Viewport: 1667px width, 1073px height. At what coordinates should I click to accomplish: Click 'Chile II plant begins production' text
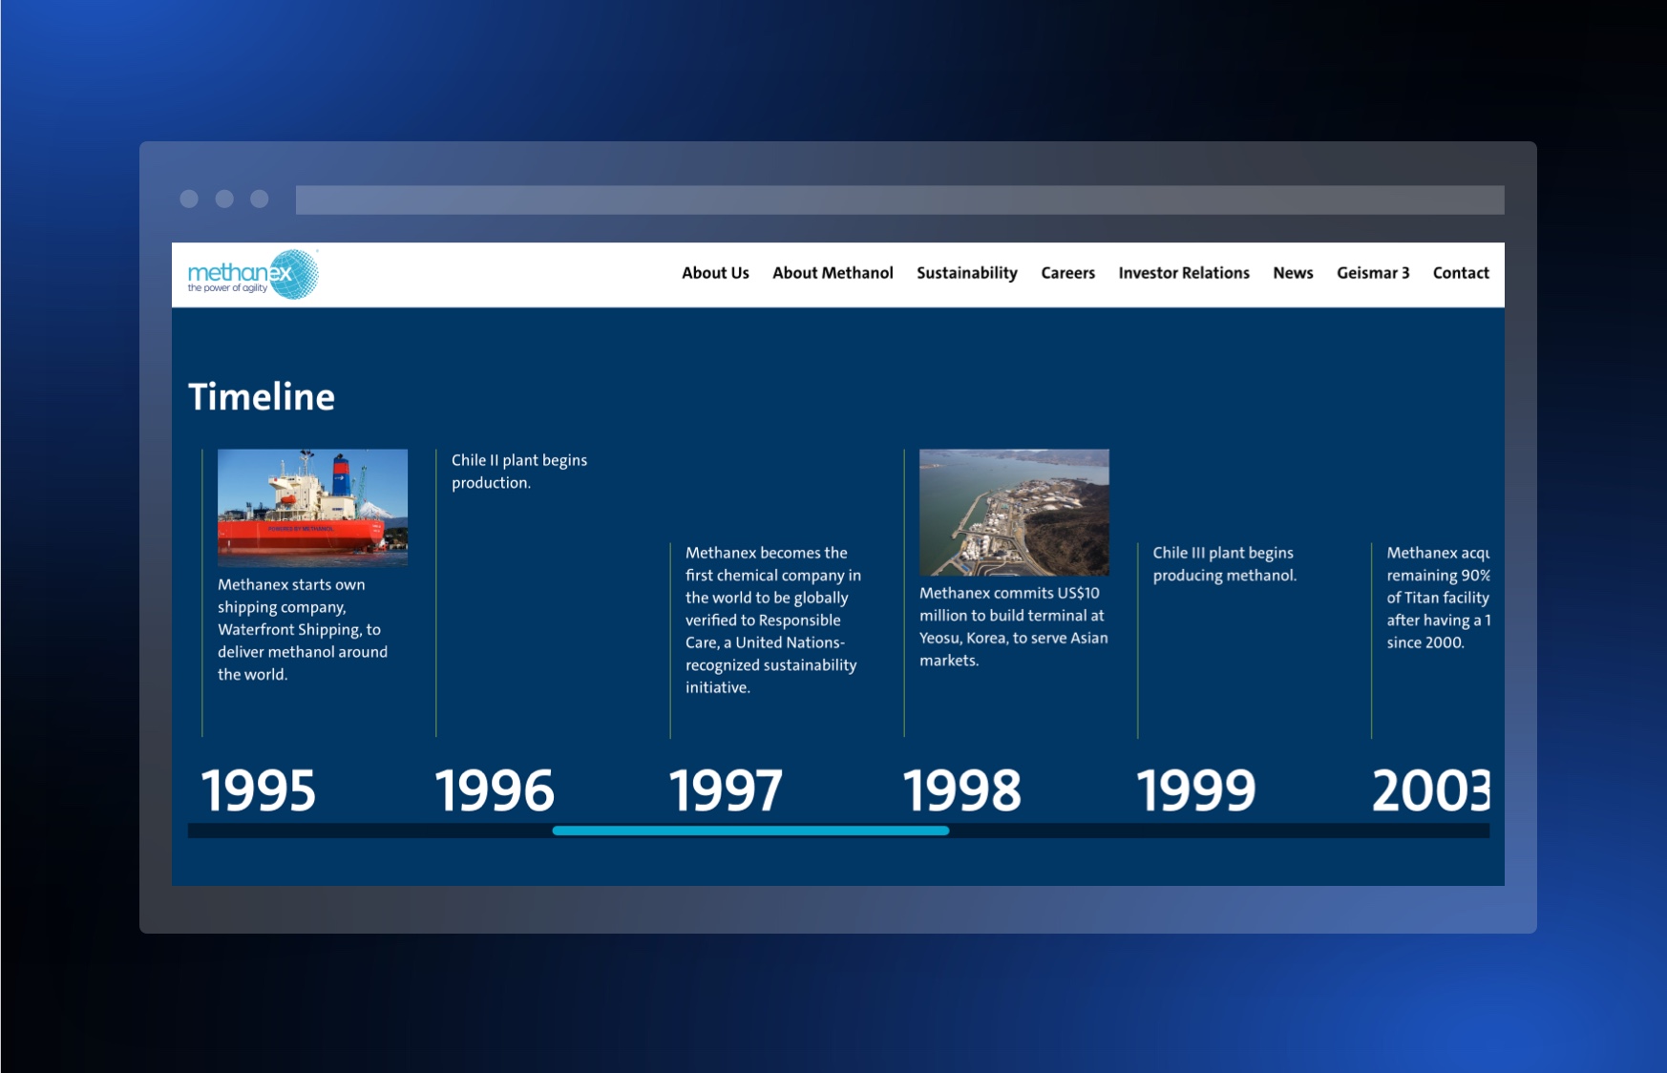519,472
